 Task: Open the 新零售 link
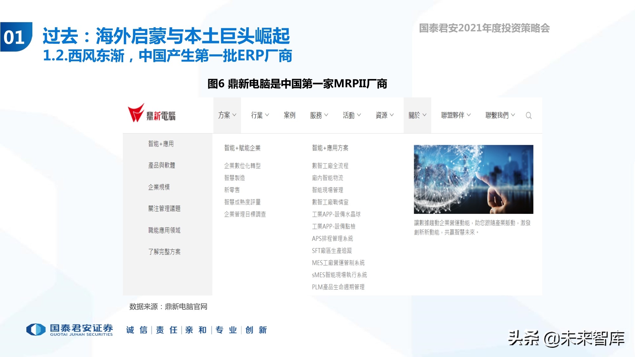[232, 190]
